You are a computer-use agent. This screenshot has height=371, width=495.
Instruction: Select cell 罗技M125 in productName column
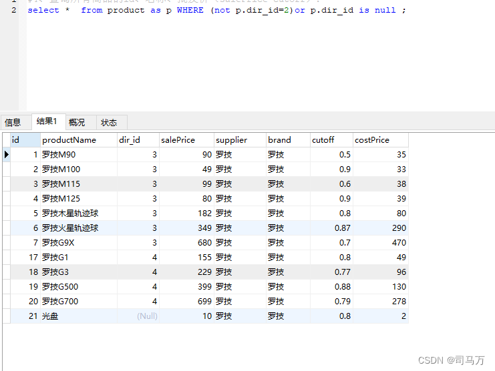pyautogui.click(x=79, y=199)
